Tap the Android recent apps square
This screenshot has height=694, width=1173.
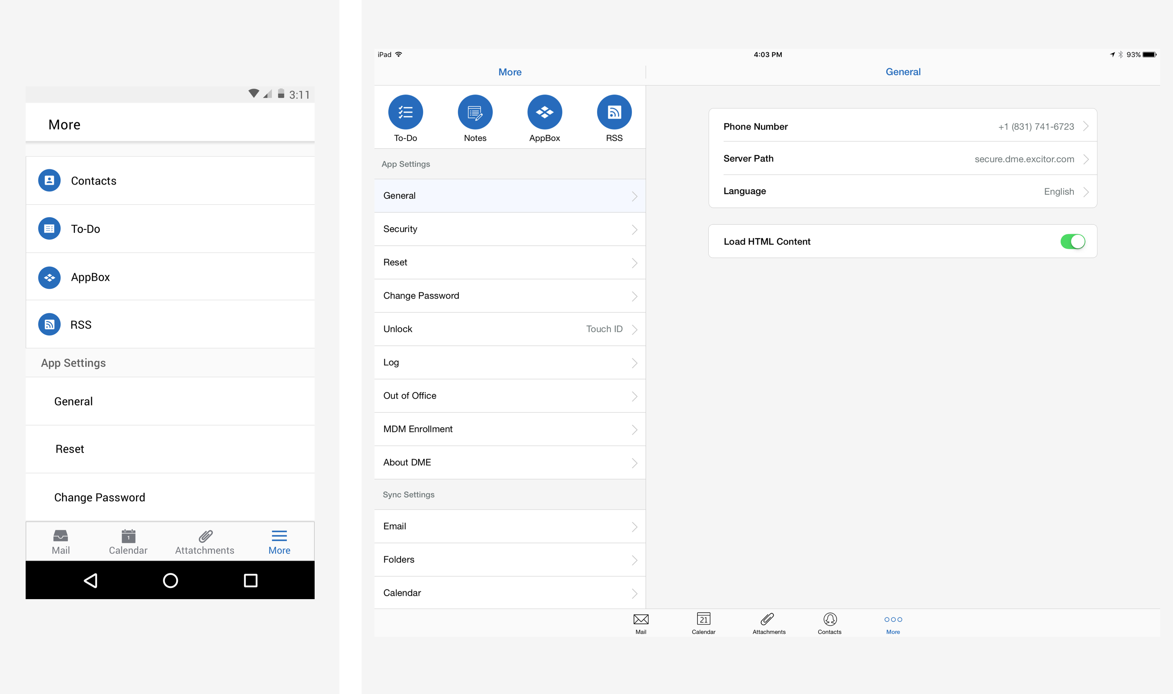click(x=251, y=580)
